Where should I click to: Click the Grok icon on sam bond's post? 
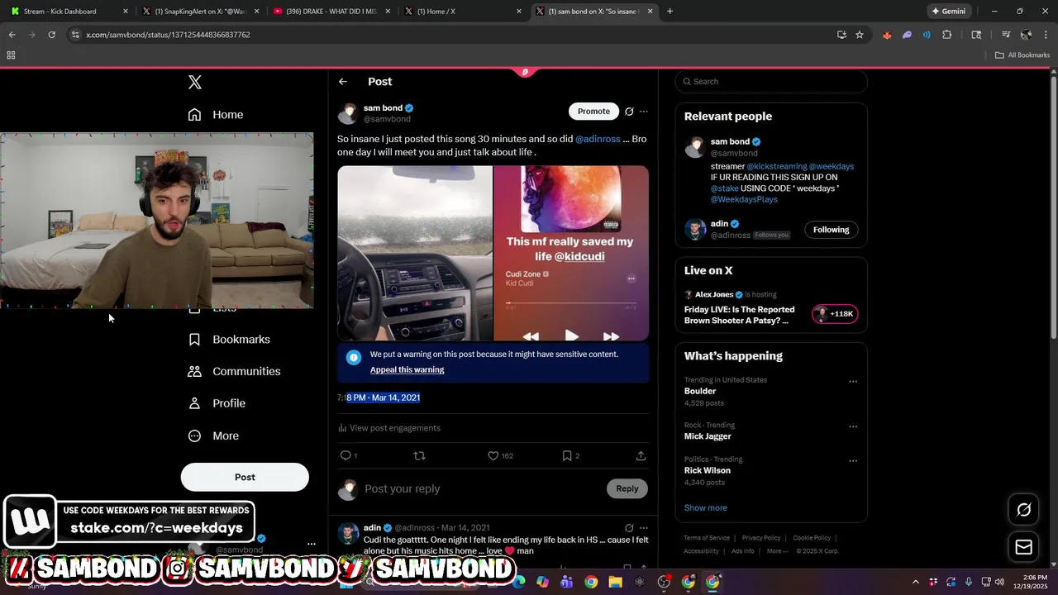629,112
